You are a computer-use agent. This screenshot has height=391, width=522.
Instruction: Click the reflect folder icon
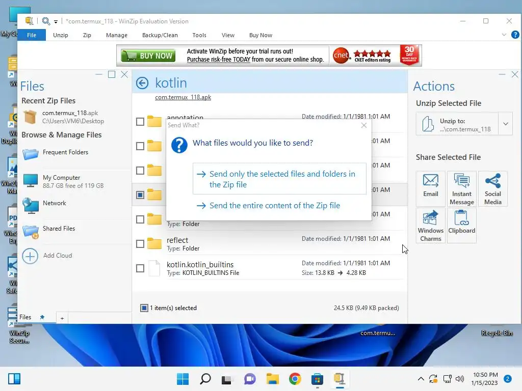154,244
